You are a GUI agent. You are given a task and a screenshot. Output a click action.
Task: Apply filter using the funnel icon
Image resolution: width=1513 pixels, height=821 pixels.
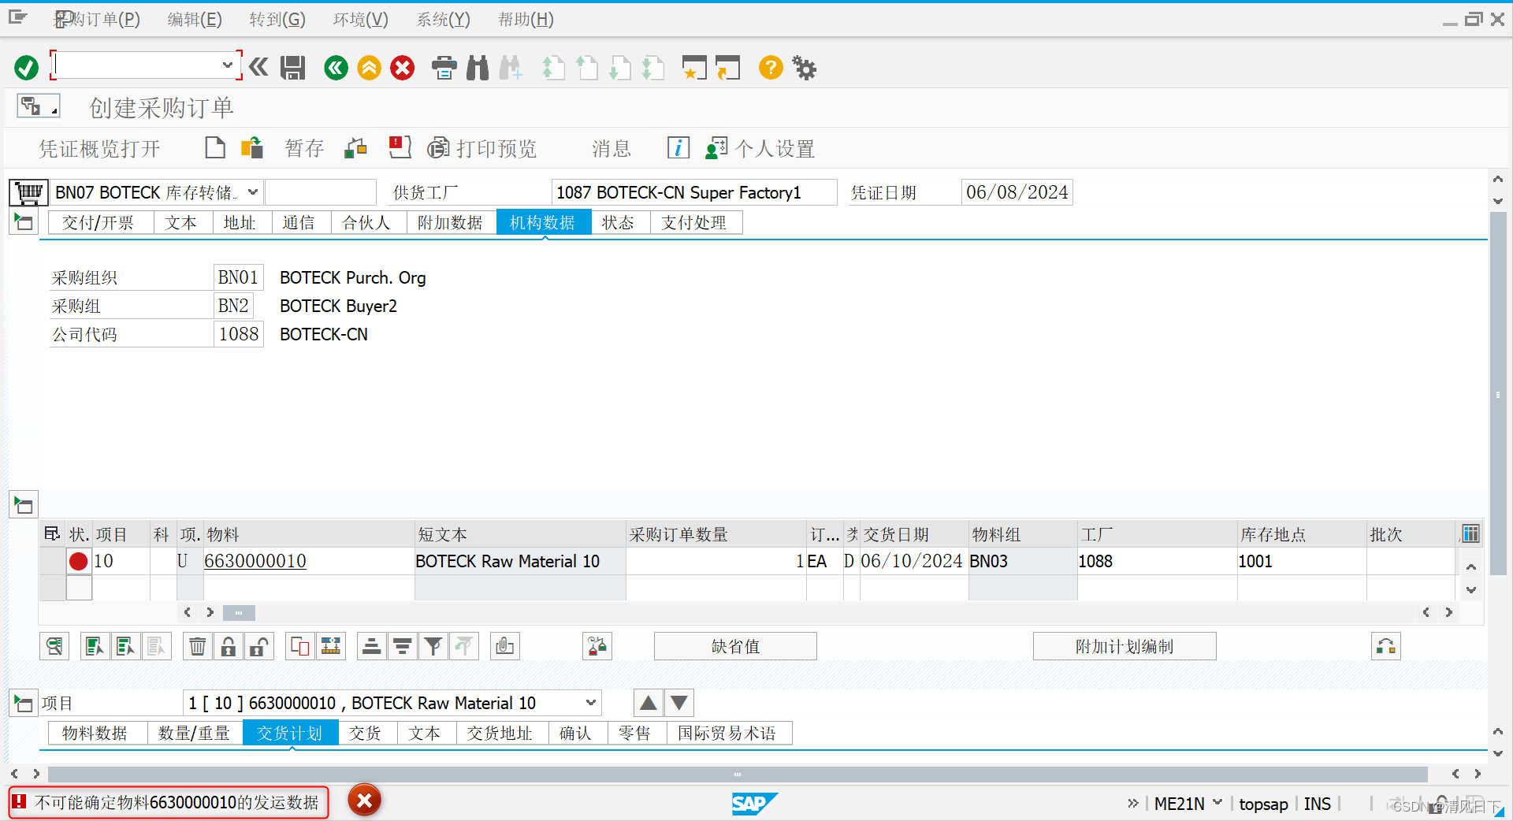(x=433, y=647)
